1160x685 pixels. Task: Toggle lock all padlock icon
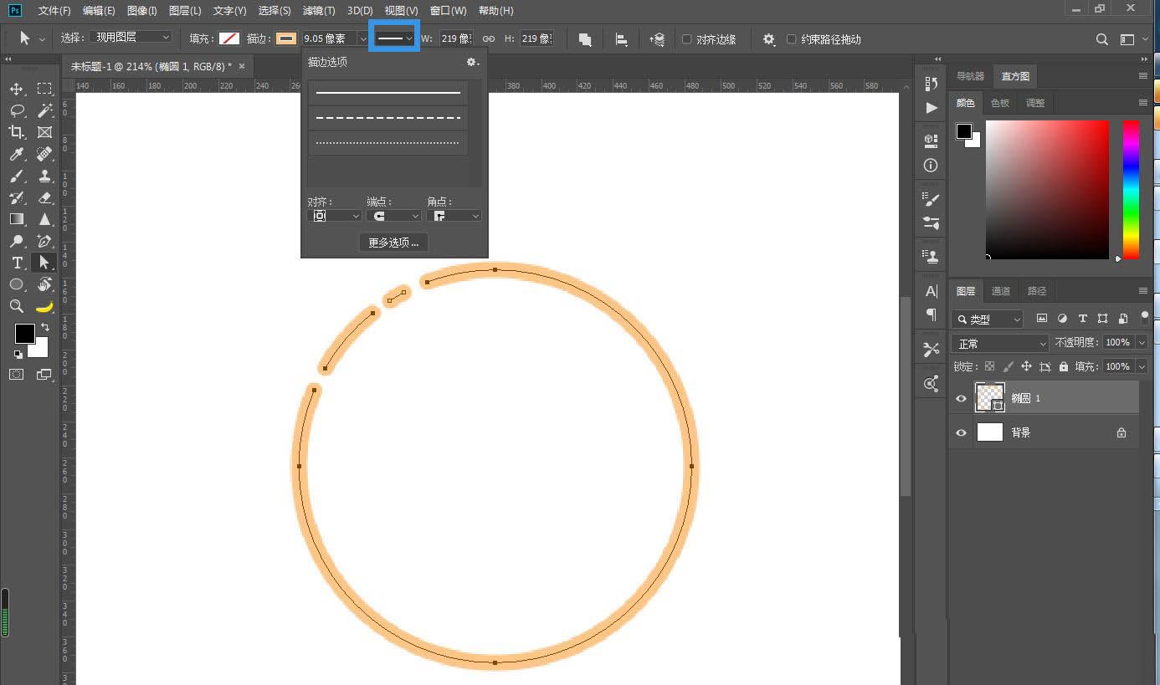1063,366
